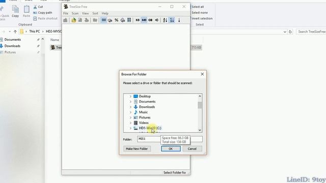This screenshot has height=183, width=326.
Task: Select HD1-Win10 (C:) drive
Action: [x=150, y=128]
